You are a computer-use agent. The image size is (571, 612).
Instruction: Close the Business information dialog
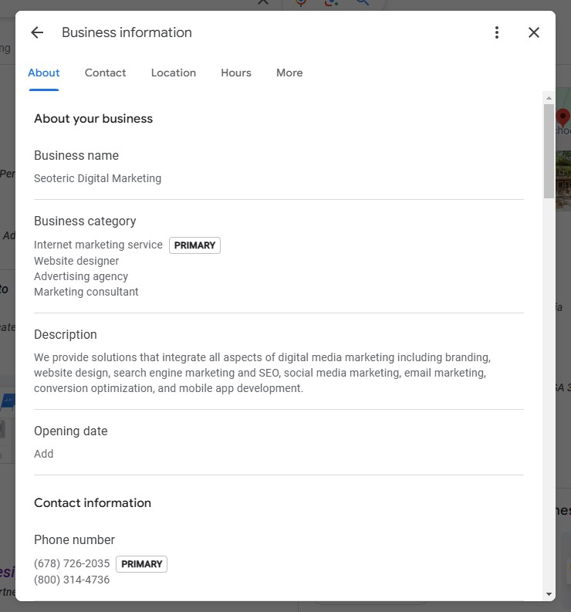(534, 32)
